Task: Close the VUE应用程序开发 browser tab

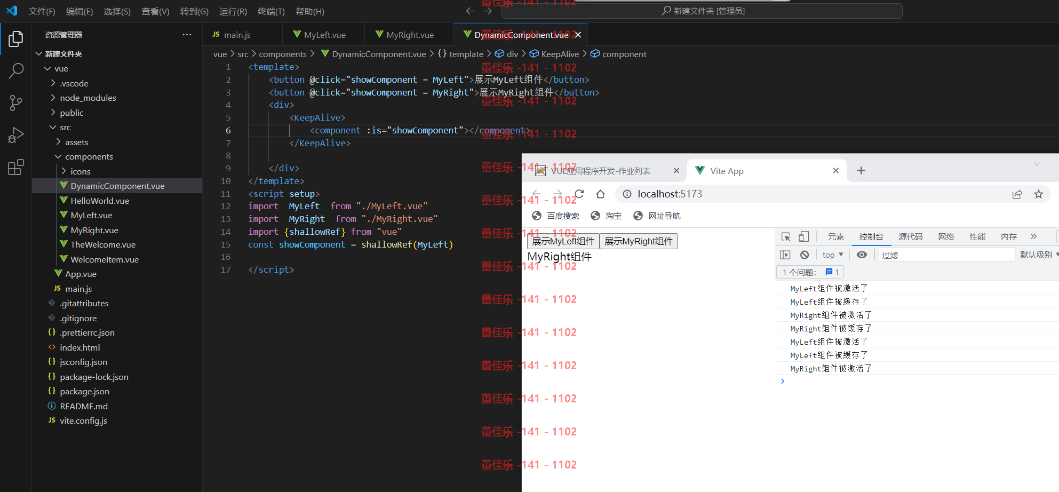Action: pyautogui.click(x=676, y=171)
